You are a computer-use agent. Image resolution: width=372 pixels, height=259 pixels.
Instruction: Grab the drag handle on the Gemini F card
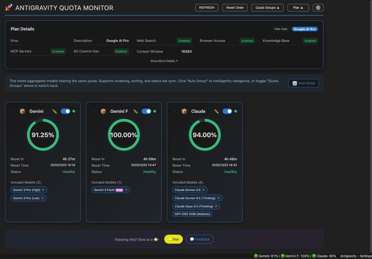(94, 111)
